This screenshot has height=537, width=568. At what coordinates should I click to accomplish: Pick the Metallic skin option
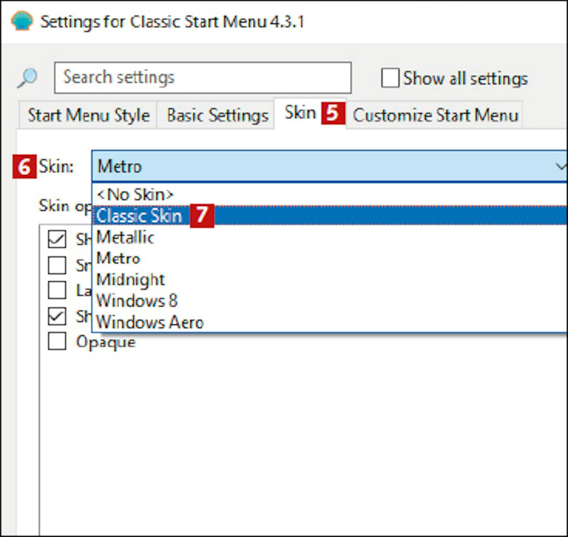125,237
